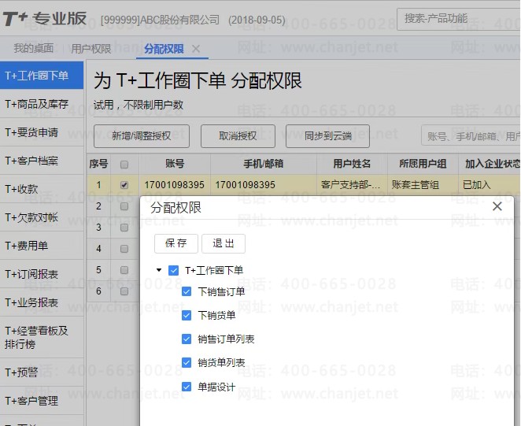
Task: Uncheck the 单据设计 permission
Action: point(187,387)
